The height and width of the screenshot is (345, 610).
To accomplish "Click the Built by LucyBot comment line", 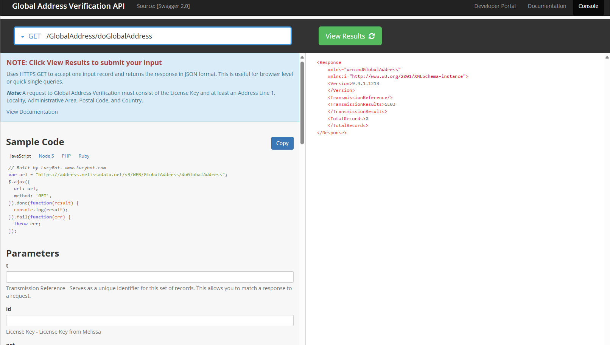I will coord(57,168).
